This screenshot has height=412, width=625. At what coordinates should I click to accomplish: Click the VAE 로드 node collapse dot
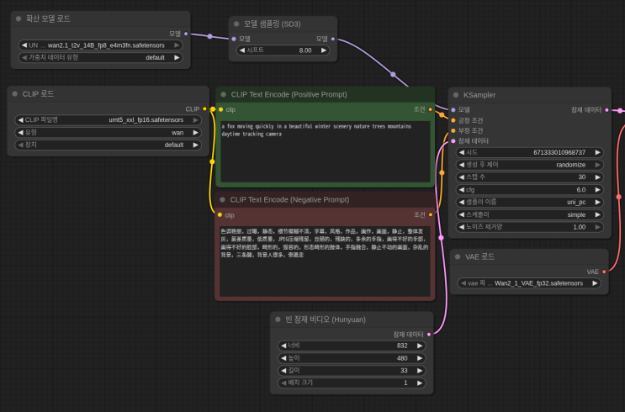[457, 256]
